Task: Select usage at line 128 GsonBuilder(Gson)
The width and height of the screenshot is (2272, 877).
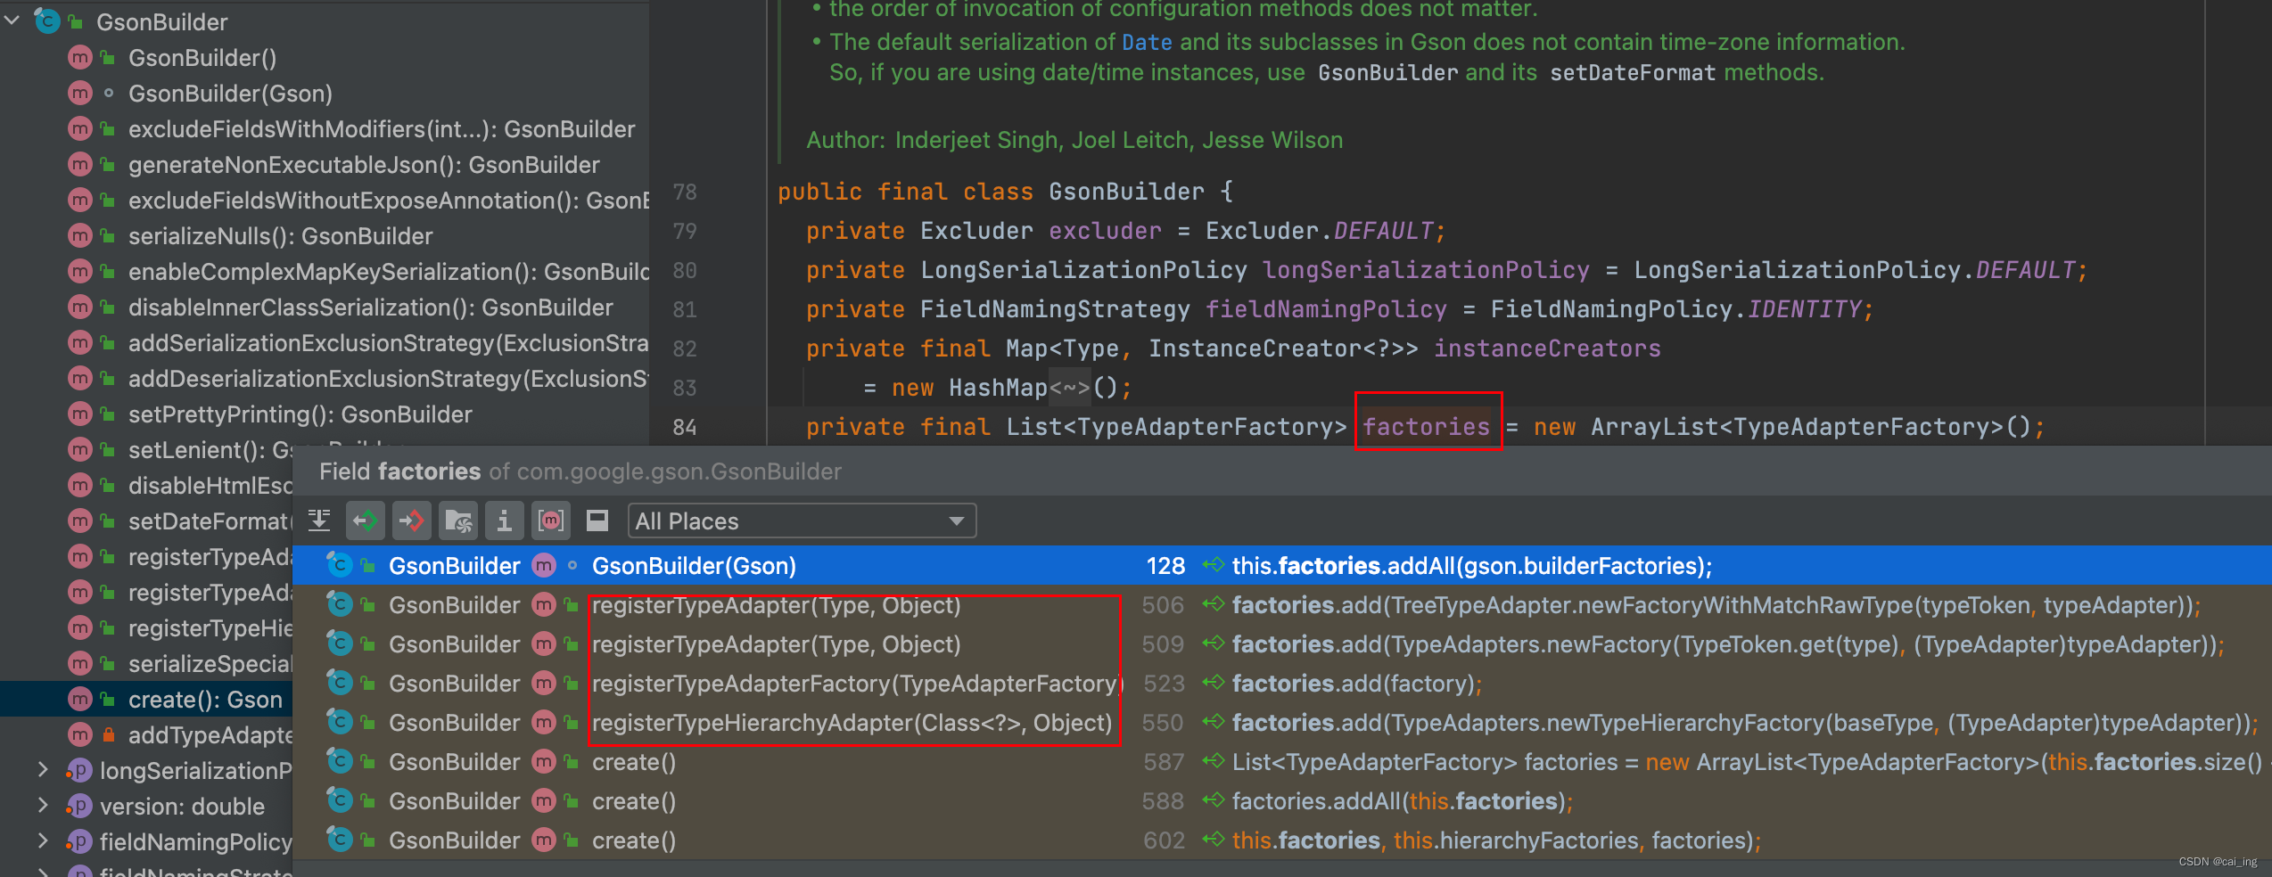Action: (x=1282, y=566)
